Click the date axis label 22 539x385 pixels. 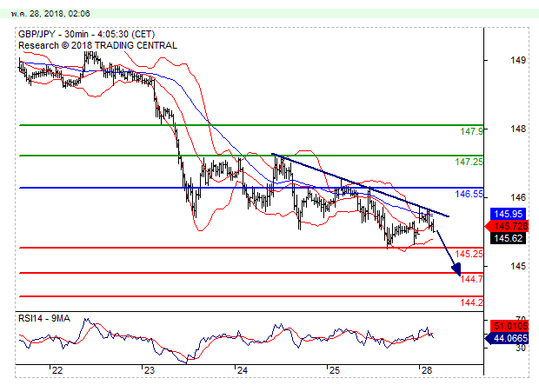click(57, 370)
